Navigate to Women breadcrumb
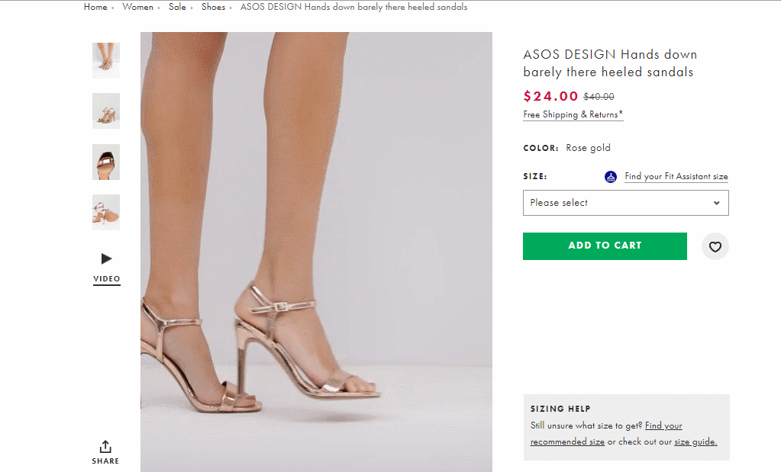The width and height of the screenshot is (781, 472). pos(137,7)
